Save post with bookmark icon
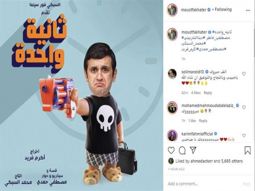The width and height of the screenshot is (255, 191). click(247, 150)
